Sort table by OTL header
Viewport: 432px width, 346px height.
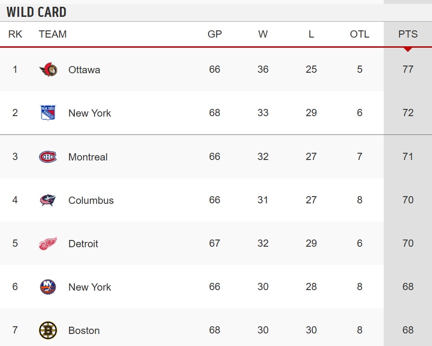click(360, 34)
